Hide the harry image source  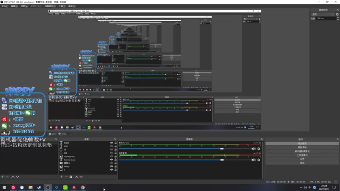(111, 166)
